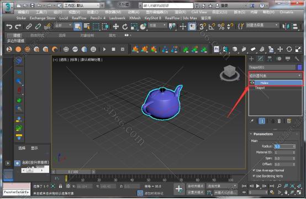Select the Select and Link tool

pyautogui.click(x=29, y=27)
